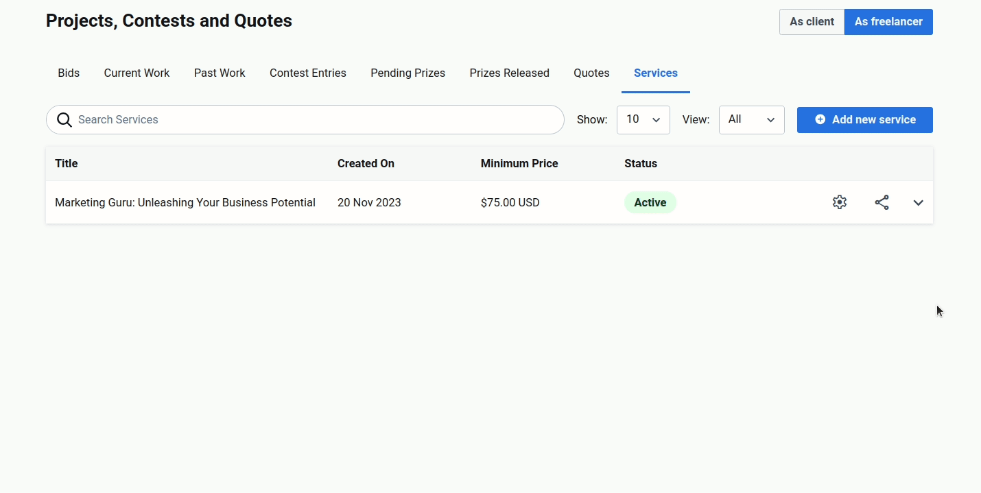Viewport: 981px width, 493px height.
Task: Open the Current Work tab
Action: pos(137,73)
